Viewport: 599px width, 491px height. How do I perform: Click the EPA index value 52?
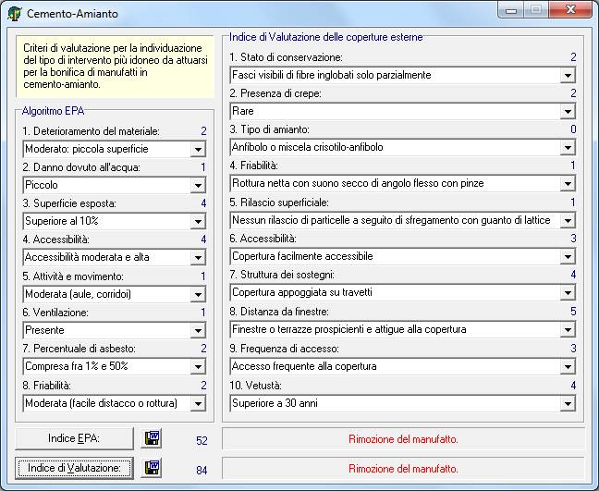202,440
